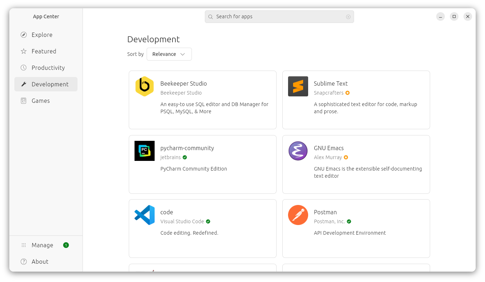Screen dimensions: 485x282
Task: Click the Search for apps field
Action: pos(279,17)
